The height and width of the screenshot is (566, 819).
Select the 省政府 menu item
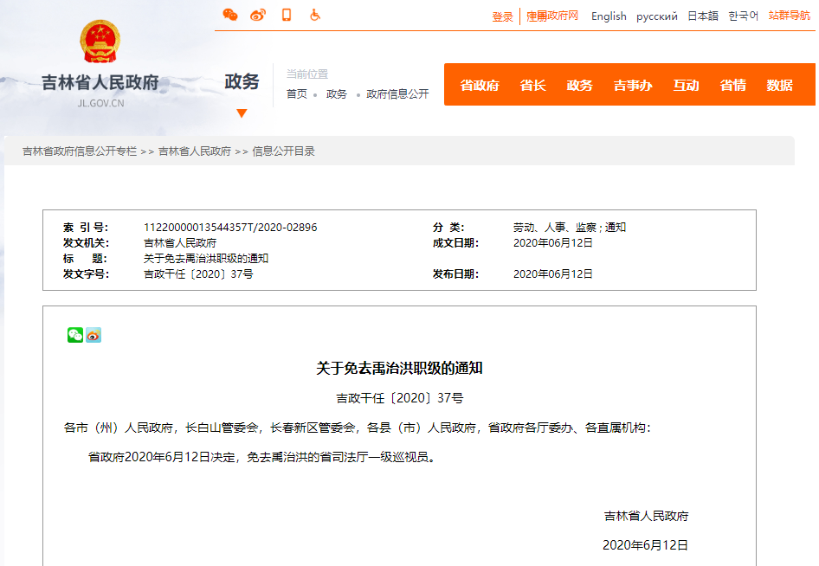pos(480,85)
